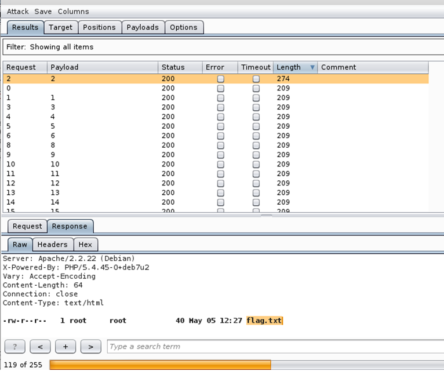Toggle Timeout checkbox for request 0

pos(256,88)
